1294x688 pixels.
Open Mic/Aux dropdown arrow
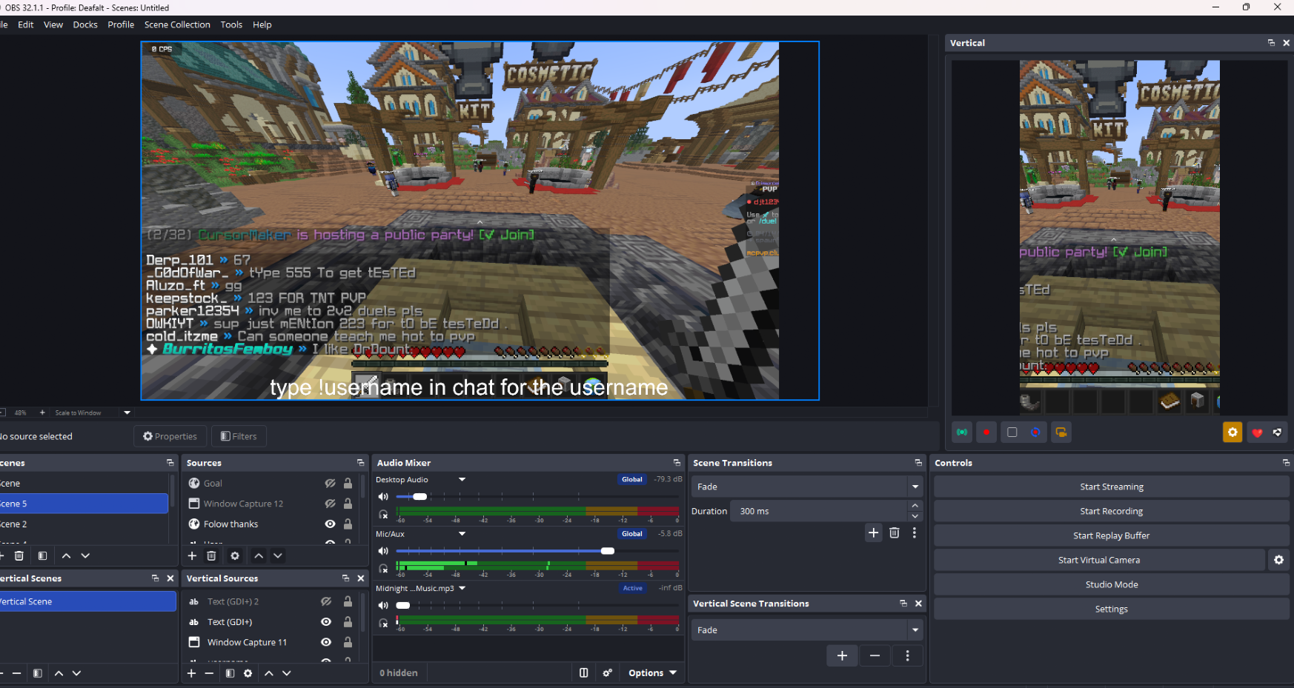point(462,534)
